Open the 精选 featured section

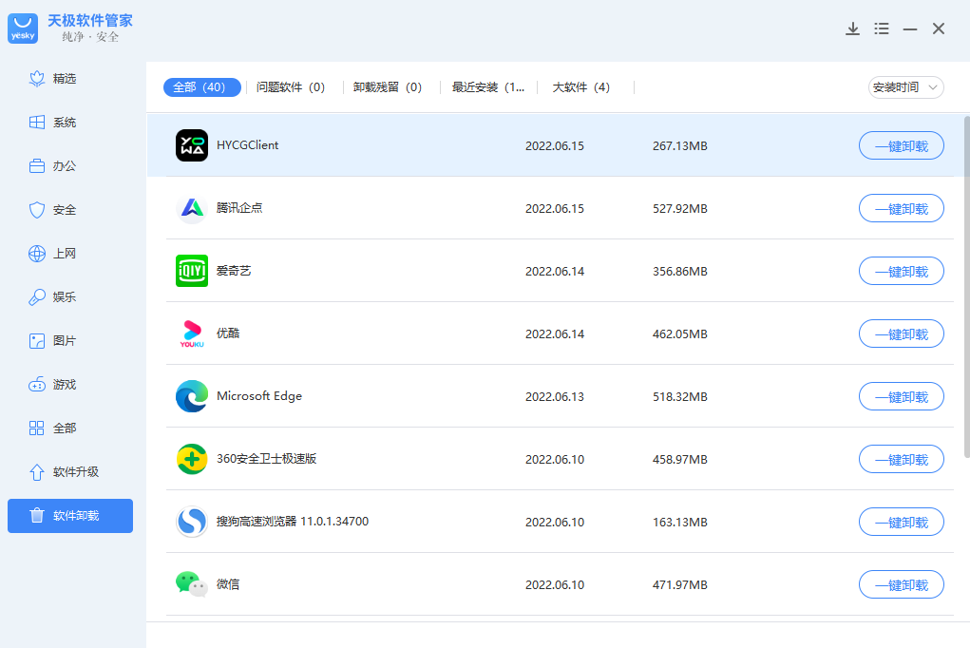coord(52,79)
